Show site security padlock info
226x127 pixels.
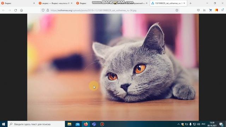point(48,10)
